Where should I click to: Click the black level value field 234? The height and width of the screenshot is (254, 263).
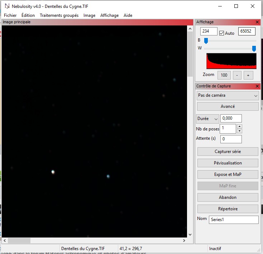click(209, 31)
